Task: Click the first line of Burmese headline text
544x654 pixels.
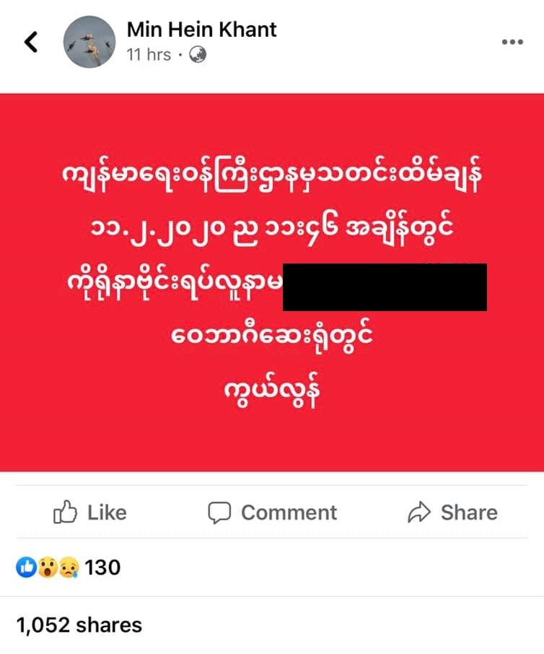Action: [272, 175]
